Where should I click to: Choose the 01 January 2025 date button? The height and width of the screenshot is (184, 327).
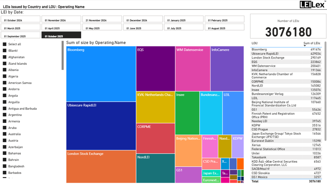coord(183,19)
